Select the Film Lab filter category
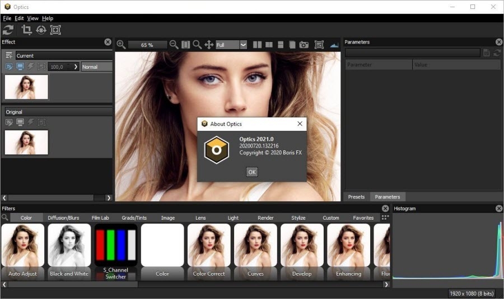This screenshot has width=504, height=299. 100,218
